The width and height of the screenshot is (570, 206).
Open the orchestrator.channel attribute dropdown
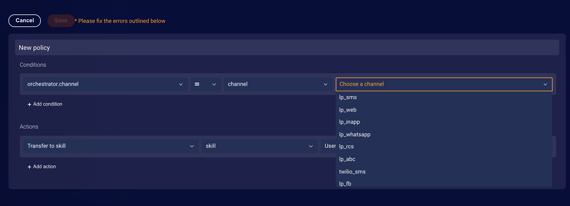(106, 84)
